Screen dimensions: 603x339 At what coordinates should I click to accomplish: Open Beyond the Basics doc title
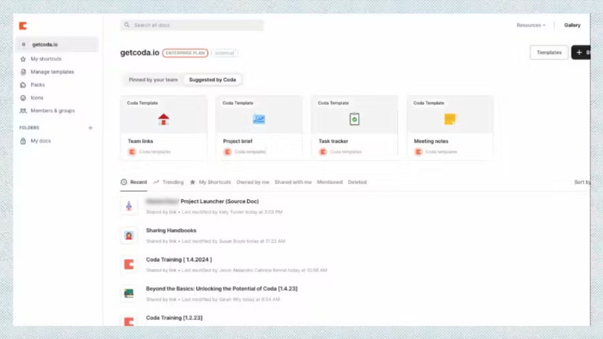[221, 289]
